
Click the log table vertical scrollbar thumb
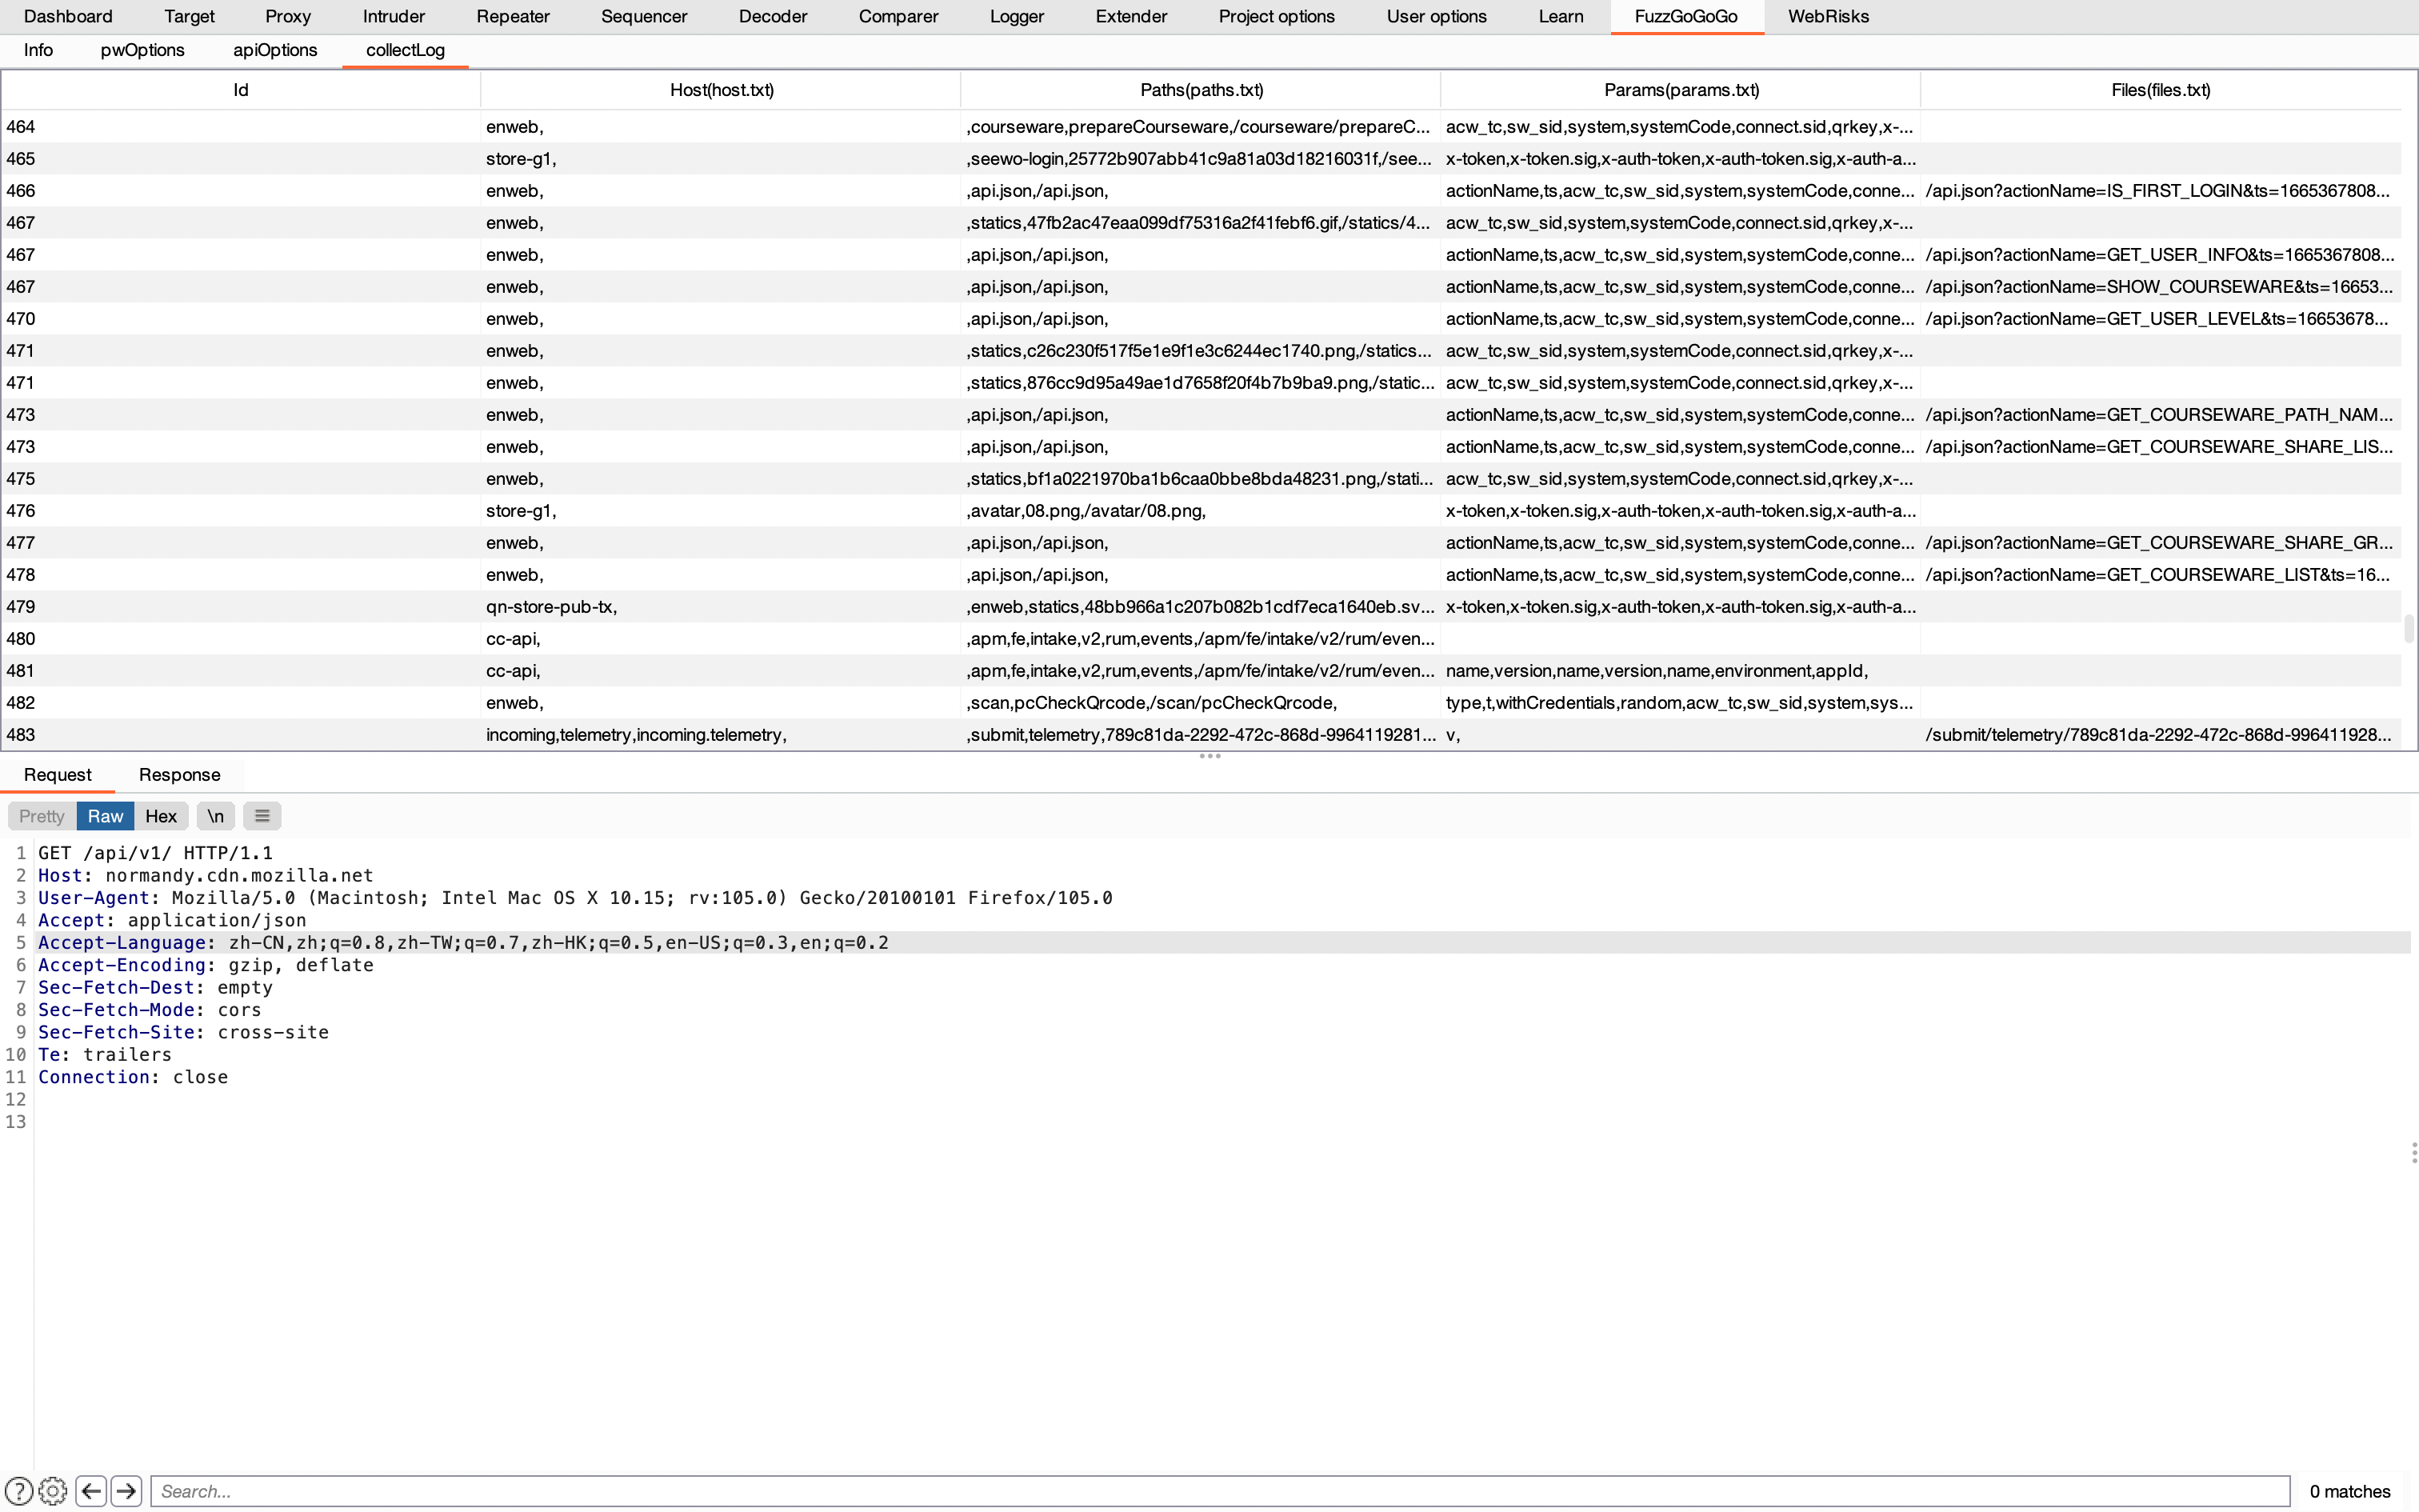2409,629
